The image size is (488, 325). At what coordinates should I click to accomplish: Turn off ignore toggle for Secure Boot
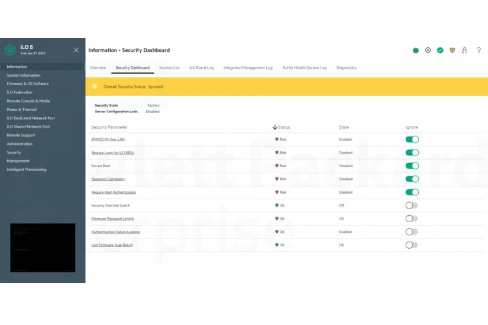(412, 166)
